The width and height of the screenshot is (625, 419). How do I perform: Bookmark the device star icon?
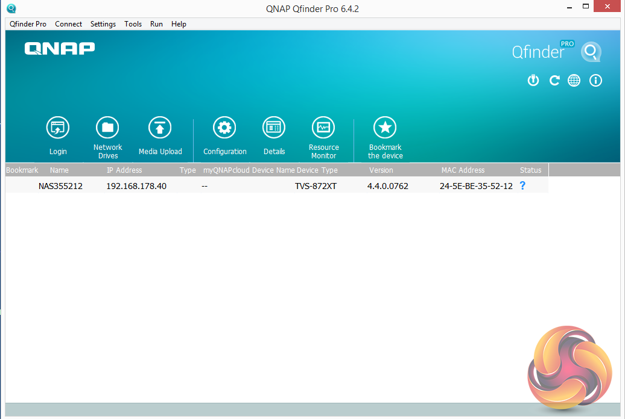pyautogui.click(x=385, y=128)
